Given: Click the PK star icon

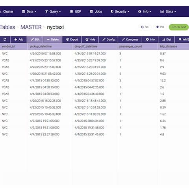Looking at the screenshot, I should point(157,27).
